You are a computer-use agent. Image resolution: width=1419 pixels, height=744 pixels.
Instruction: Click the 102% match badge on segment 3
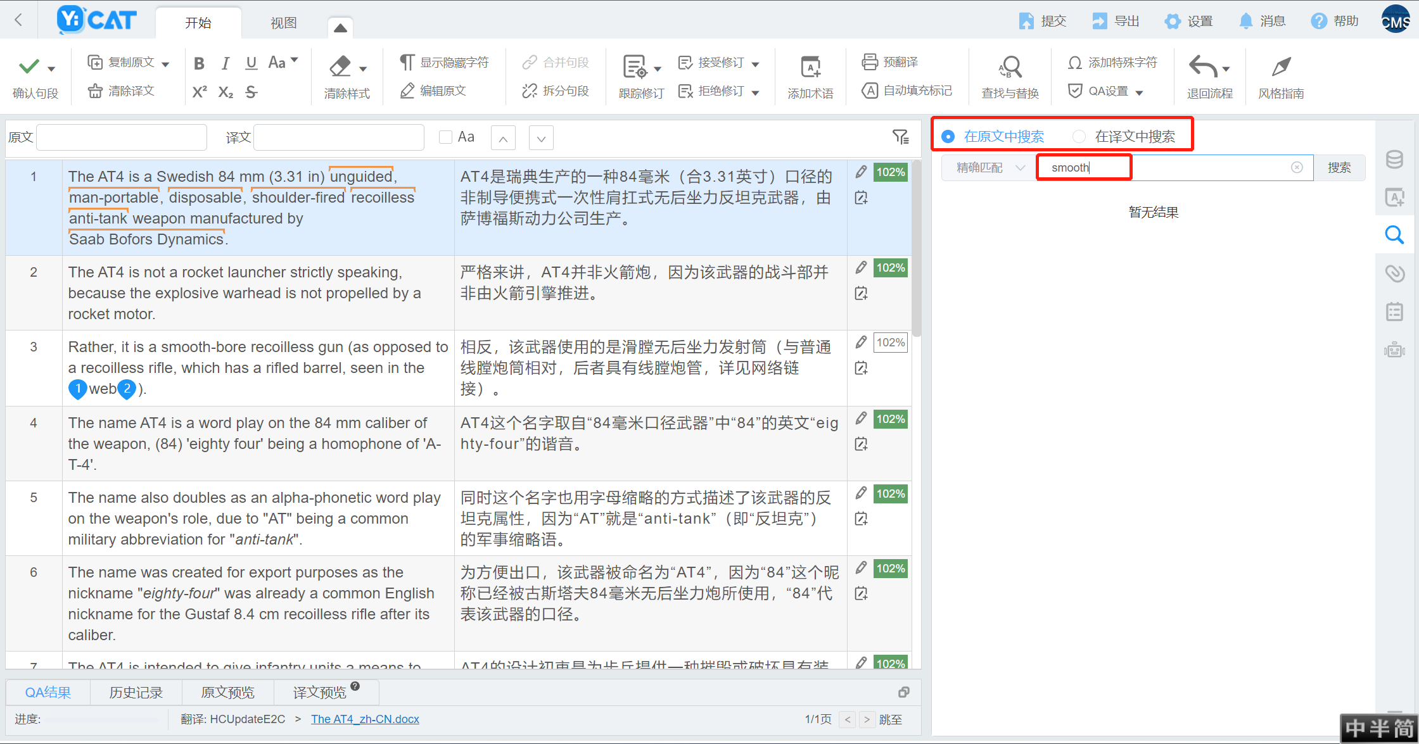890,343
